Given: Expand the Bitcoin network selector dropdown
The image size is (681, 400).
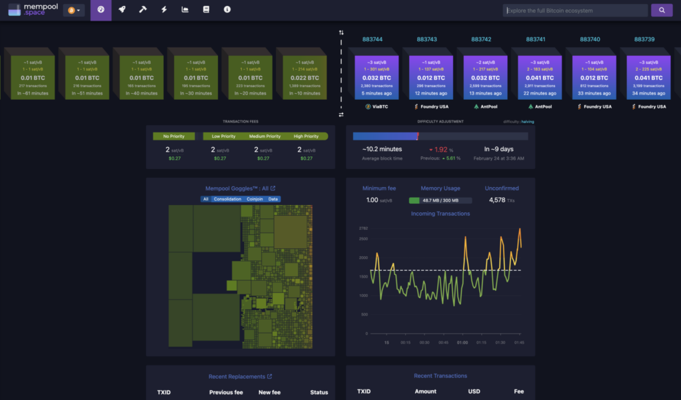Looking at the screenshot, I should (x=73, y=10).
